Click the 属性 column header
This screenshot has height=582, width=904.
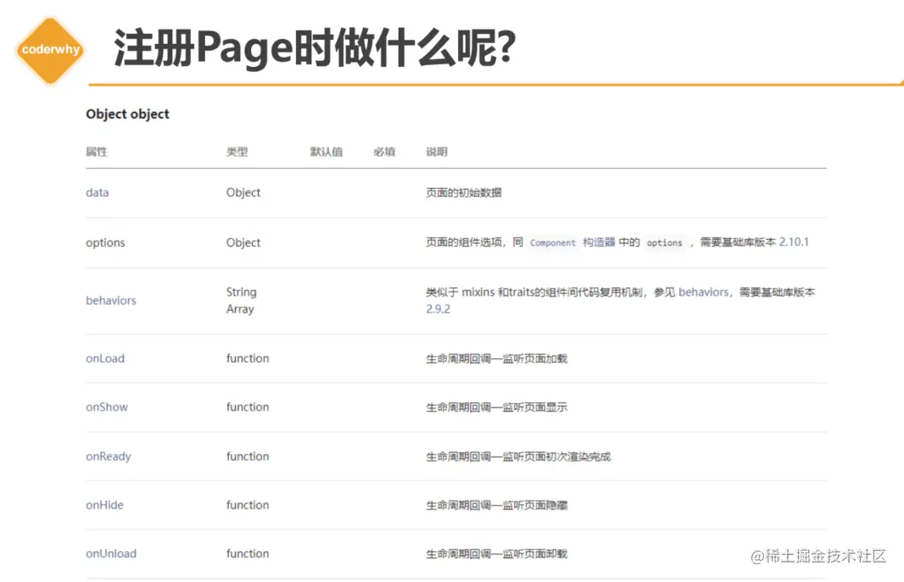(x=97, y=152)
